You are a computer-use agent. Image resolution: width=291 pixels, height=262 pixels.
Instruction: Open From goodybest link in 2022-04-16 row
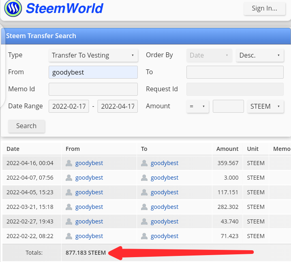(x=89, y=163)
